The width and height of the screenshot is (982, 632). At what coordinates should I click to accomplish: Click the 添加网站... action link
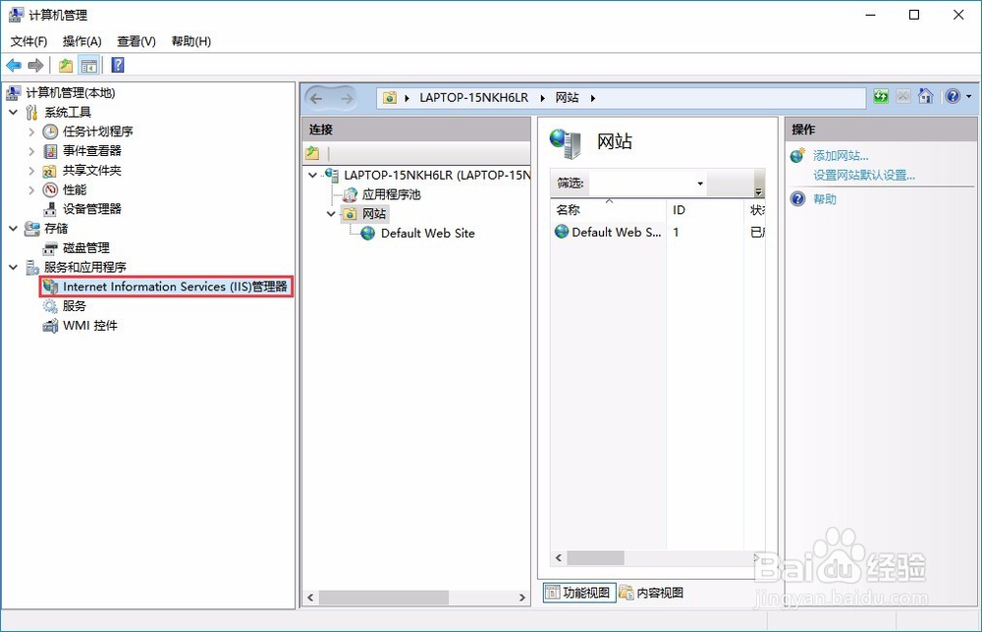click(841, 156)
